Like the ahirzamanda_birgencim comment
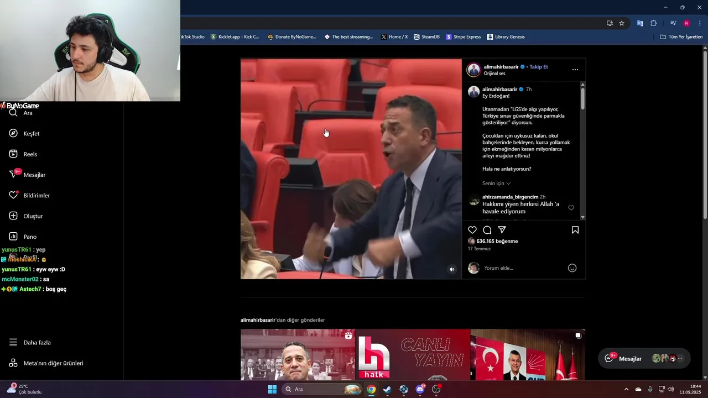This screenshot has width=708, height=398. 571,208
